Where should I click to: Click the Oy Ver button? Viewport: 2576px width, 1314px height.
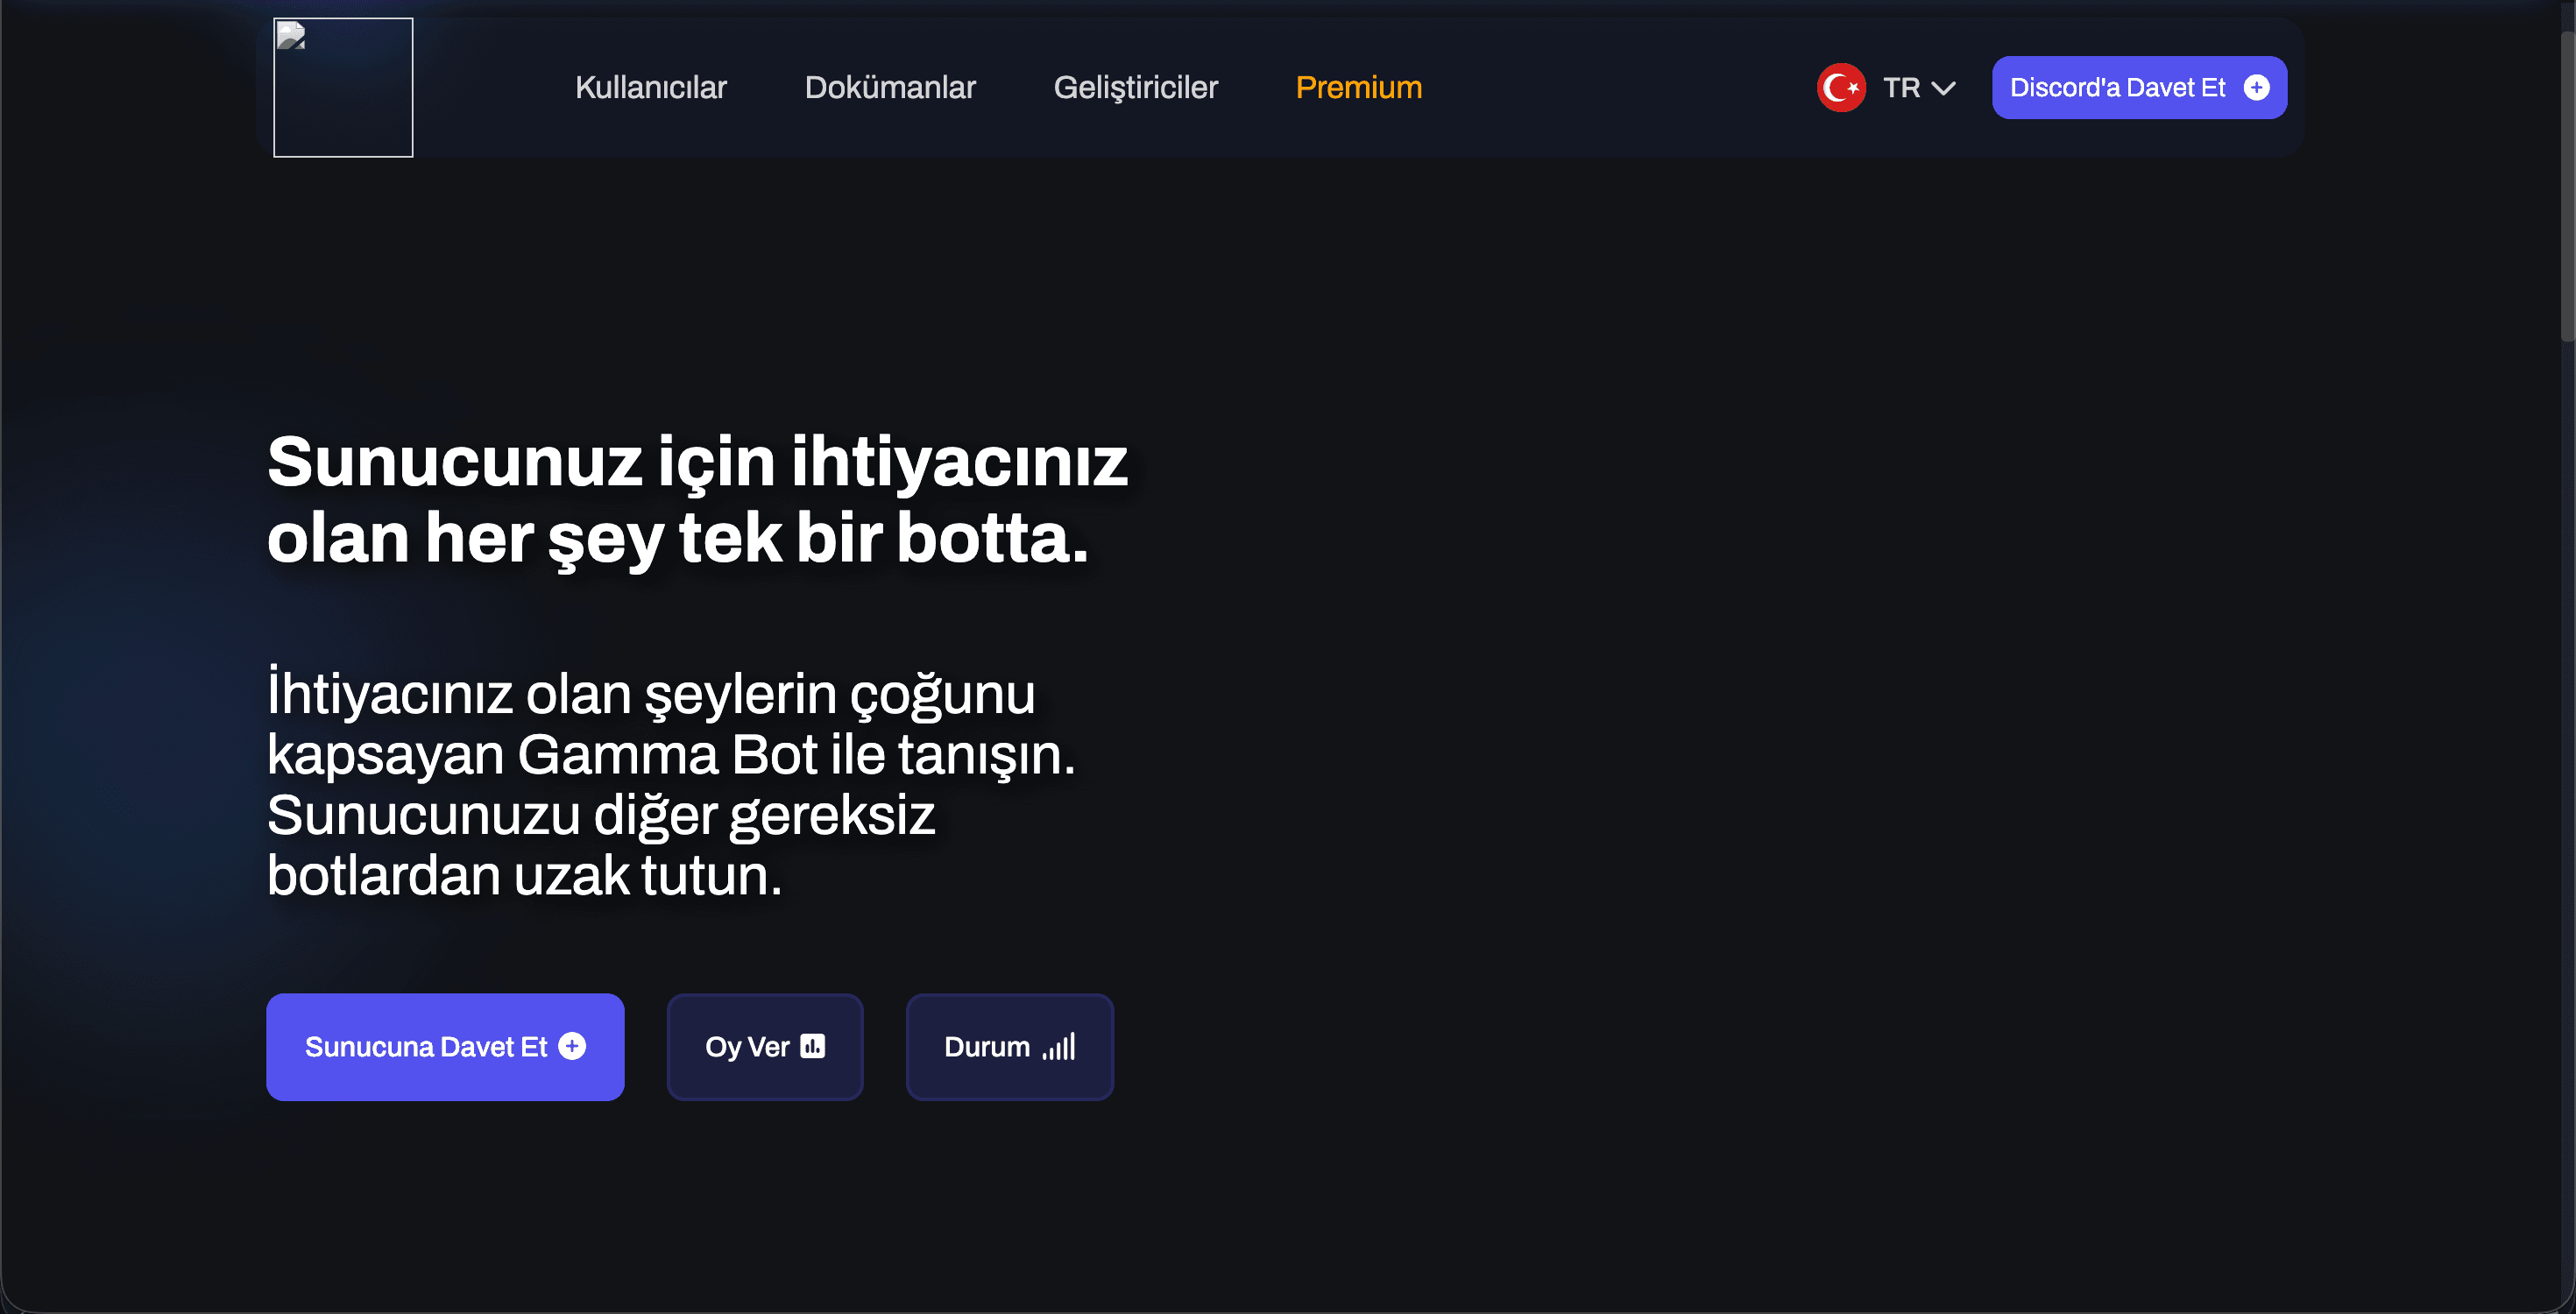765,1047
